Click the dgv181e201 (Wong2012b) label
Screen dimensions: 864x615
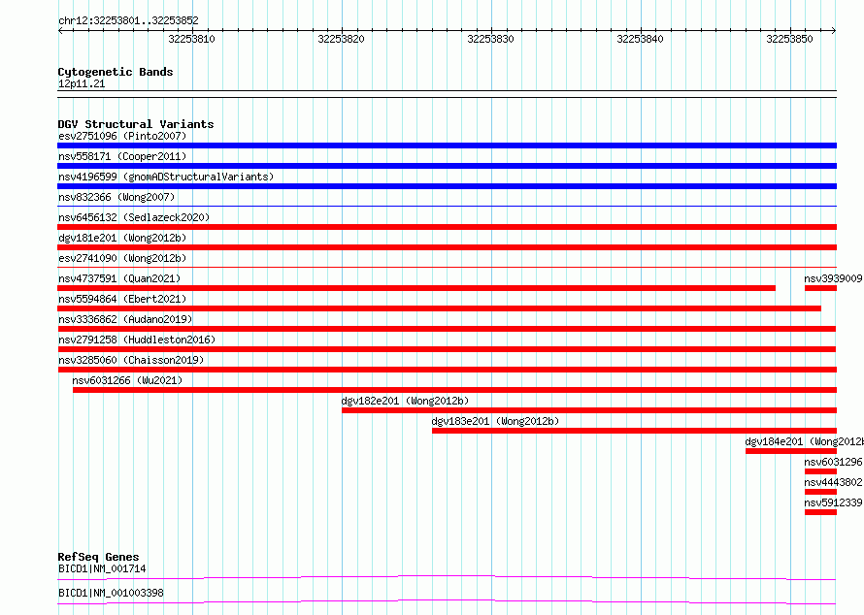click(x=122, y=238)
